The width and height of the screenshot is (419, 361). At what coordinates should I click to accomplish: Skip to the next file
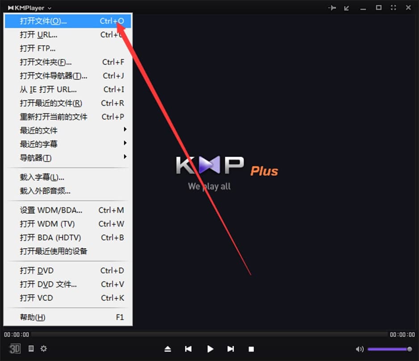tap(231, 349)
